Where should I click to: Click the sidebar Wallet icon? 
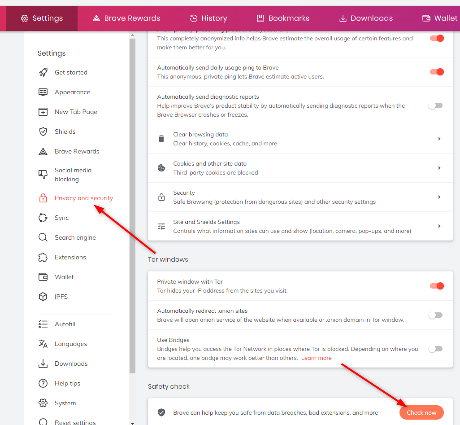click(x=43, y=277)
